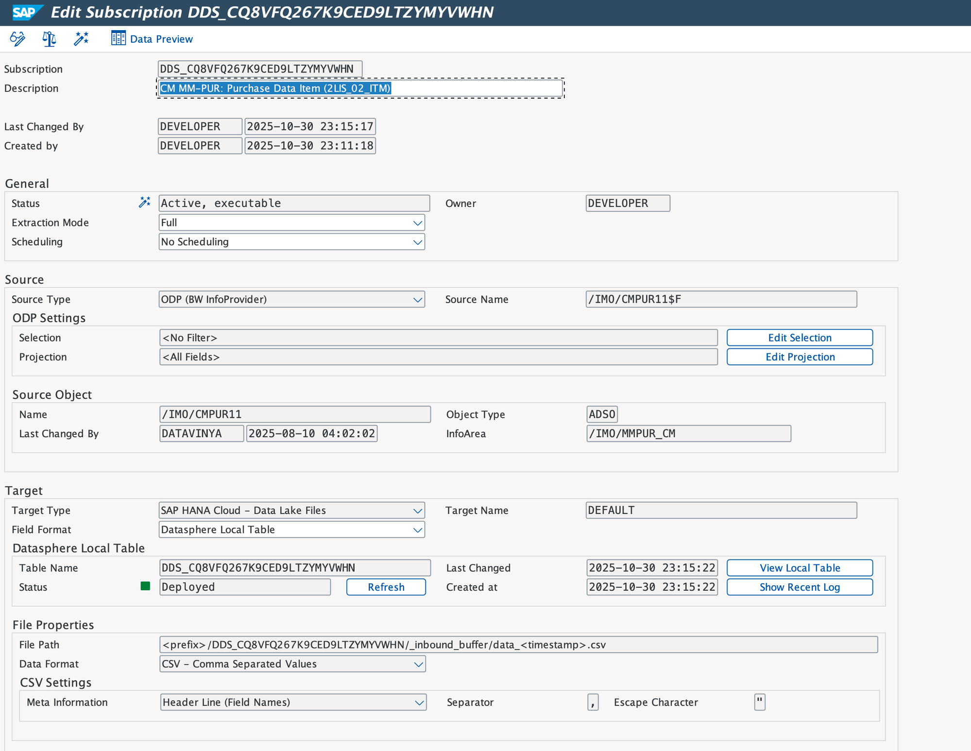The height and width of the screenshot is (751, 971).
Task: Open the Target Type dropdown
Action: click(417, 511)
